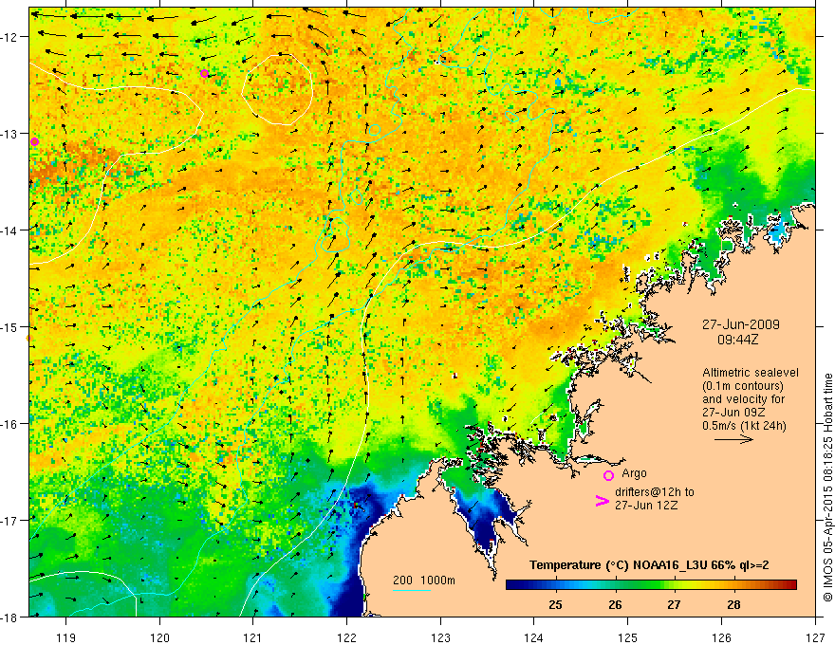The image size is (835, 645).
Task: Click the Argo float marker near latitude -13
Action: (34, 141)
